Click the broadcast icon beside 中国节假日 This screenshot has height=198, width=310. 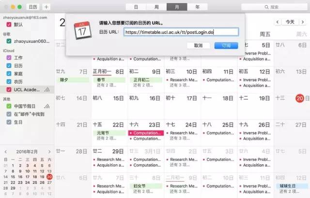pos(47,107)
